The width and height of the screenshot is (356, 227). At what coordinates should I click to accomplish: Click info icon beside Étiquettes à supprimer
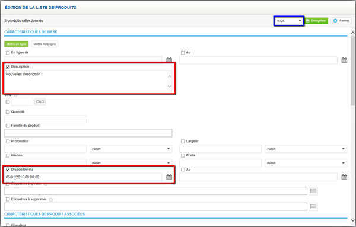coord(51,200)
